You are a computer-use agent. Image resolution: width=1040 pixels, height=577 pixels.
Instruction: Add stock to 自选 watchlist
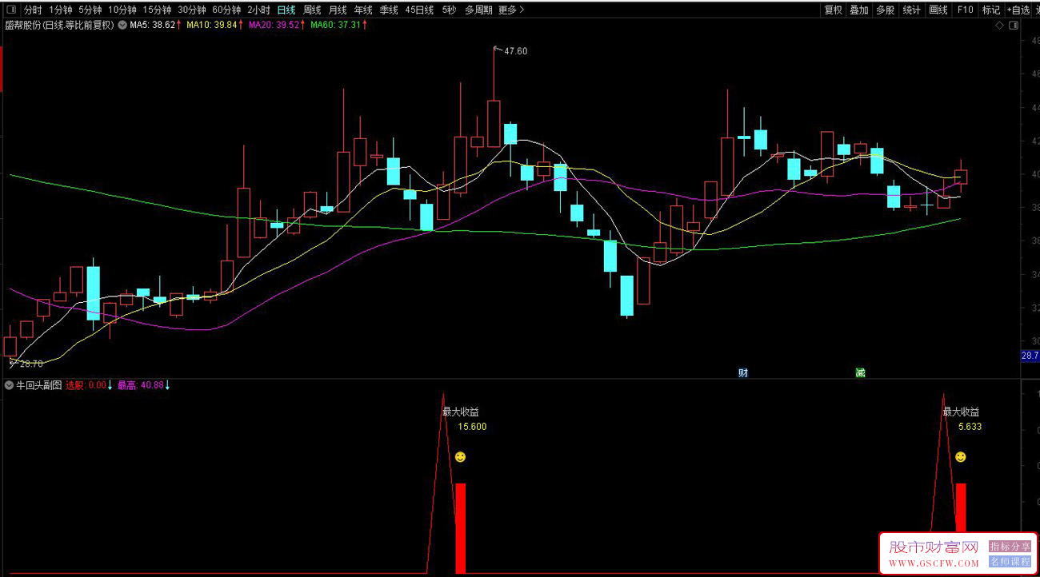[x=1018, y=10]
